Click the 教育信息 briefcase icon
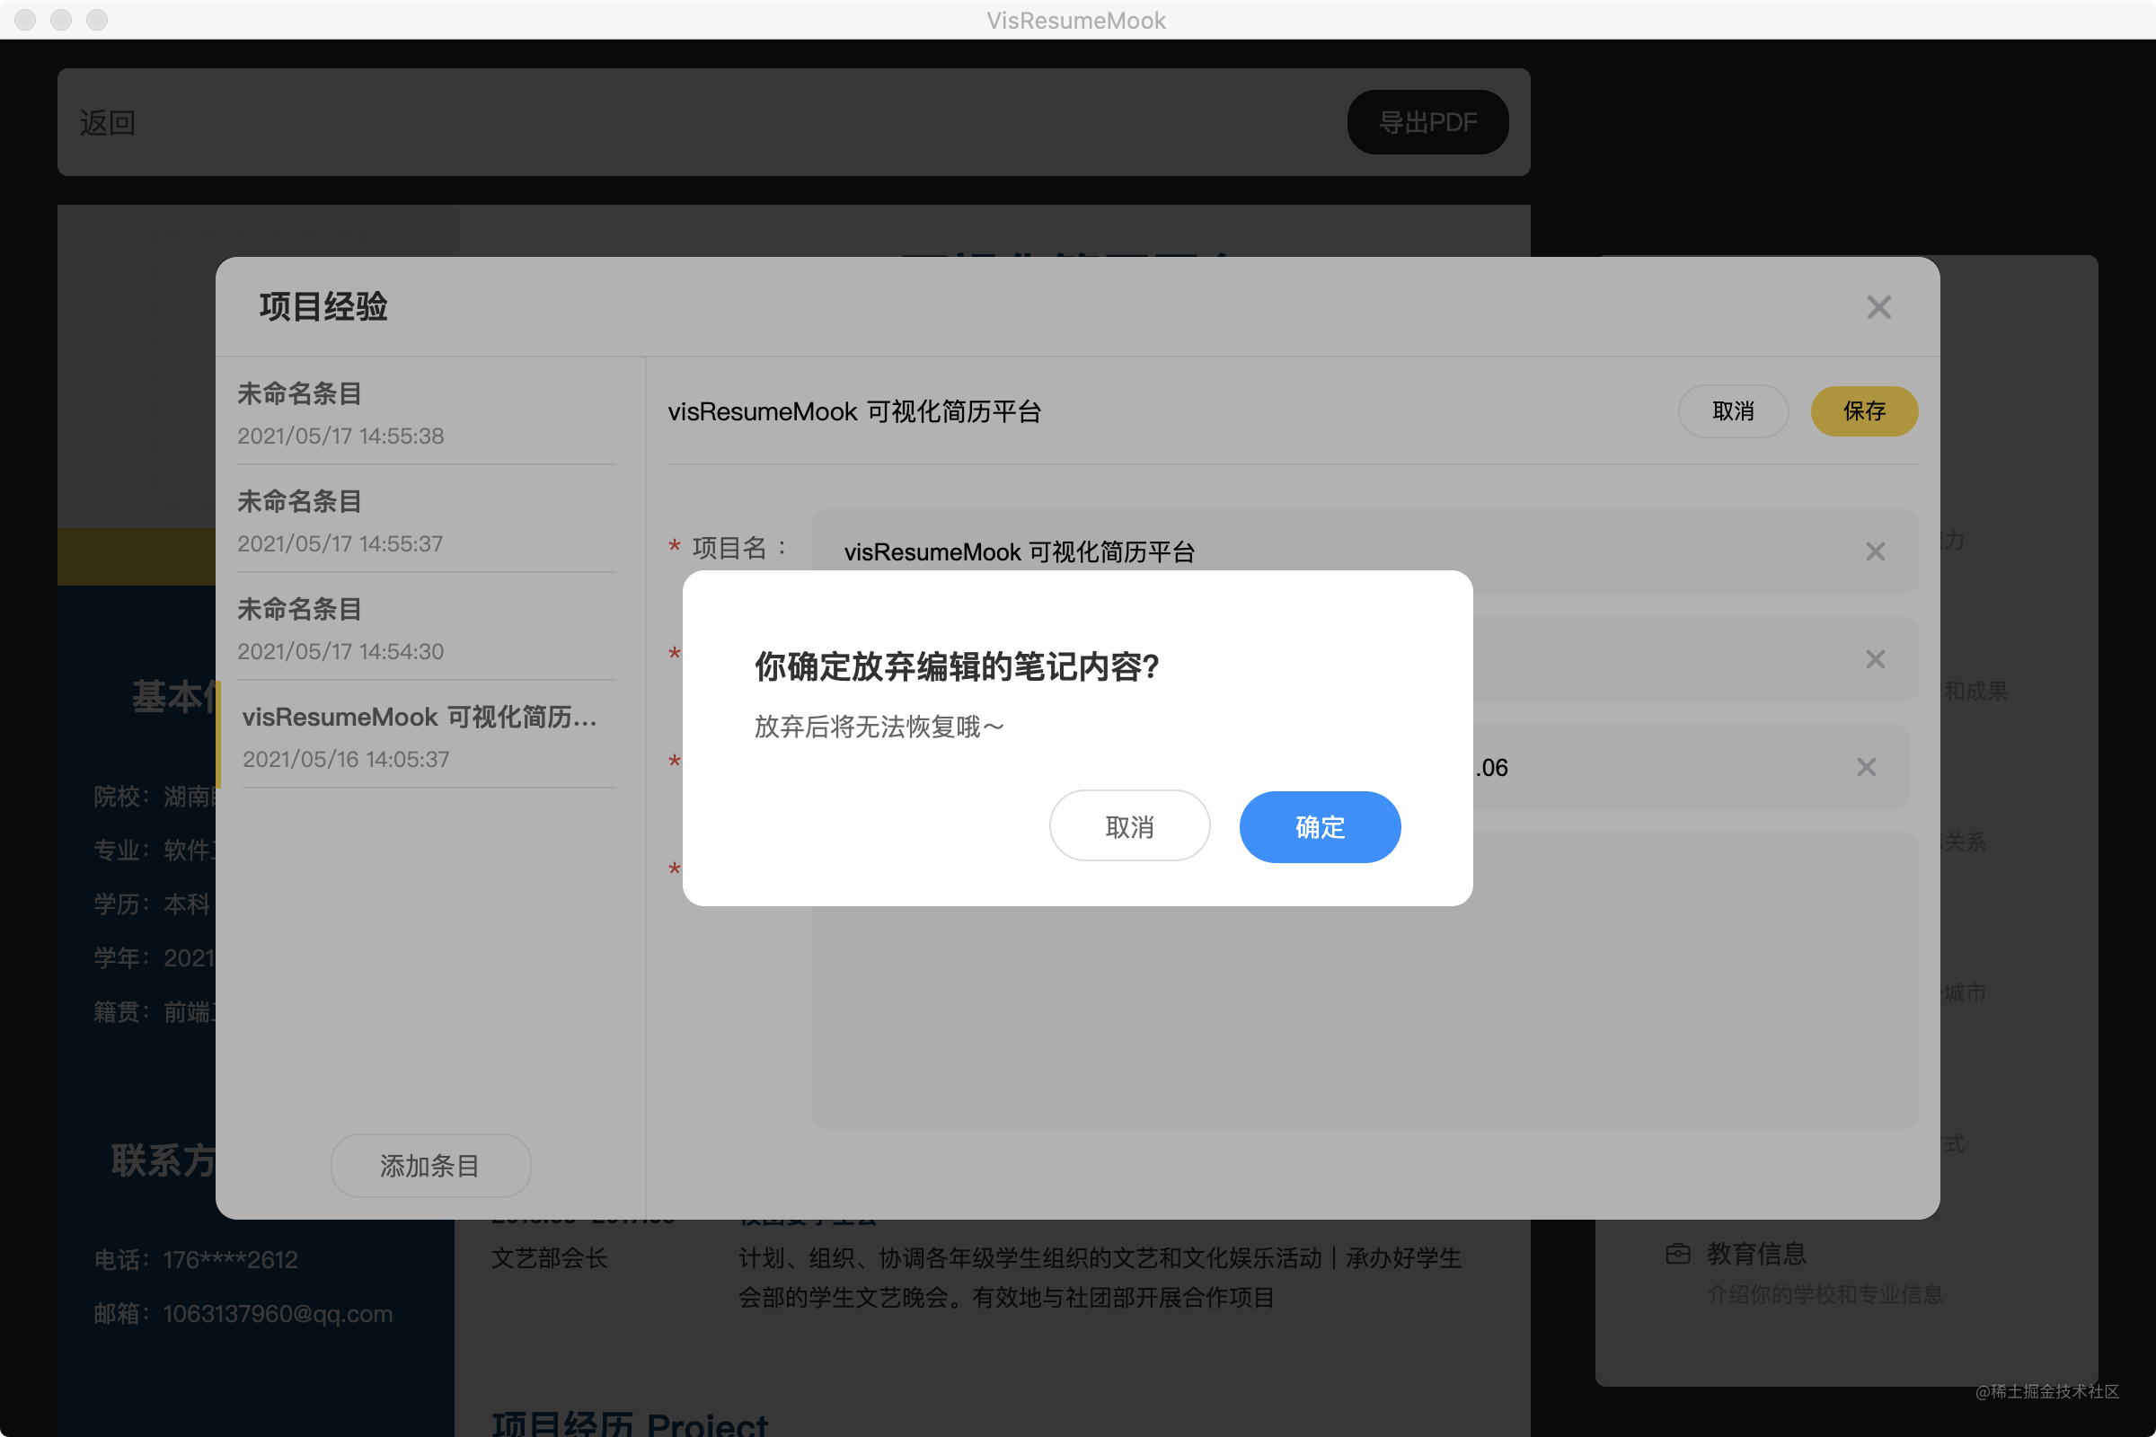This screenshot has width=2156, height=1437. [1677, 1253]
